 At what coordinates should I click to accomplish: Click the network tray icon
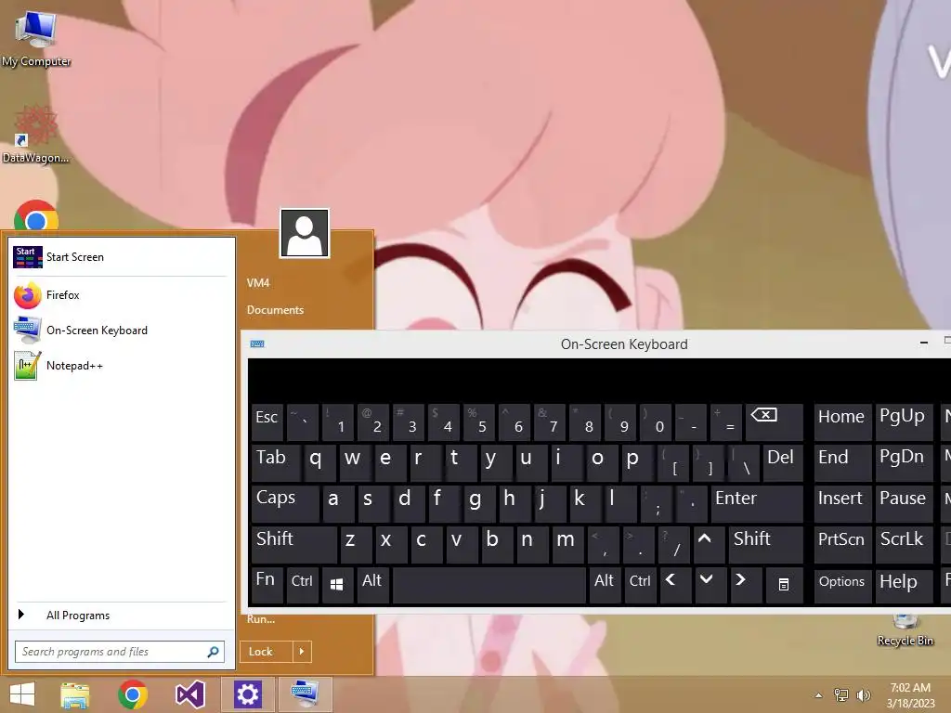tap(841, 695)
